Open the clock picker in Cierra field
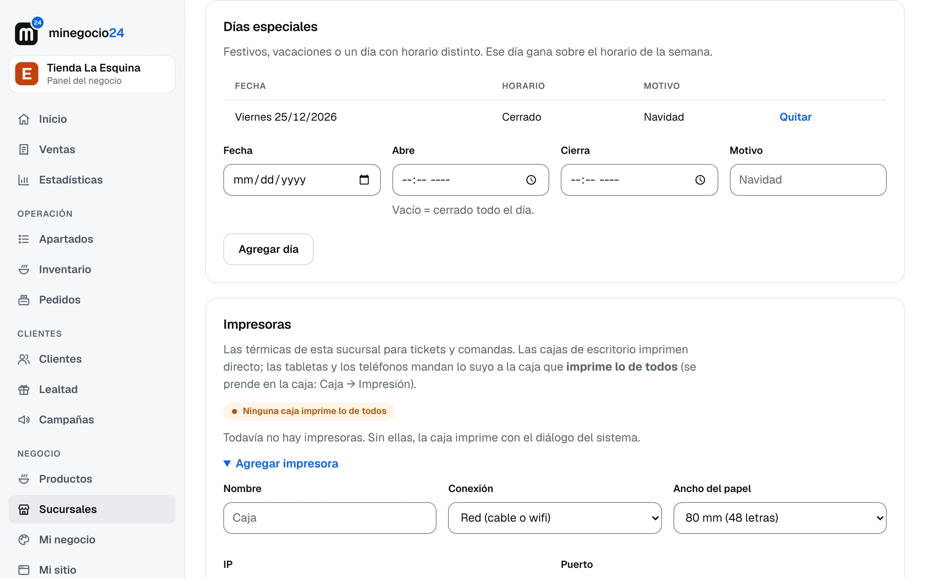 tap(700, 180)
